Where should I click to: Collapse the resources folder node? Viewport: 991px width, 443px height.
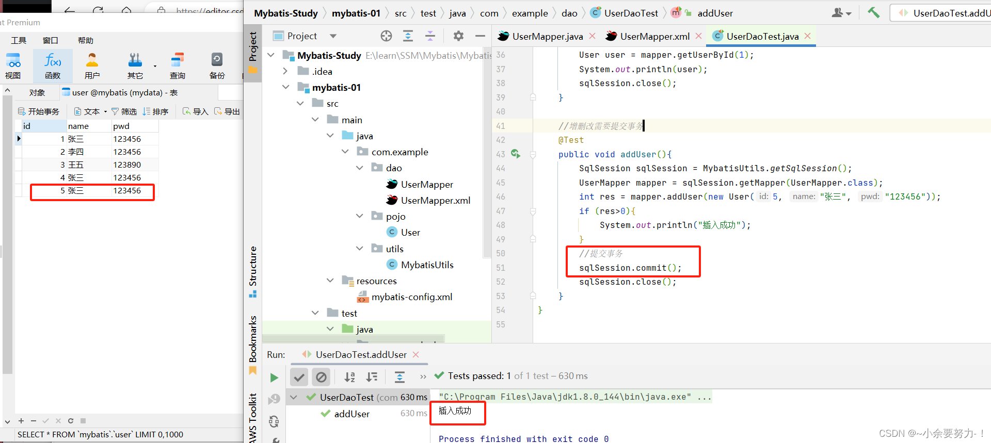click(330, 281)
